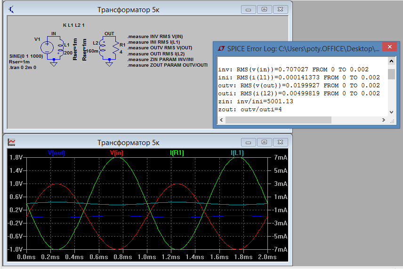Click the error log's vertical scrollbar thumb

391,74
